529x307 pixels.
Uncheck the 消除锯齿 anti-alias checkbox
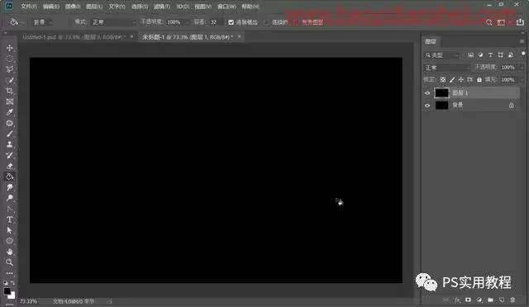[x=231, y=22]
